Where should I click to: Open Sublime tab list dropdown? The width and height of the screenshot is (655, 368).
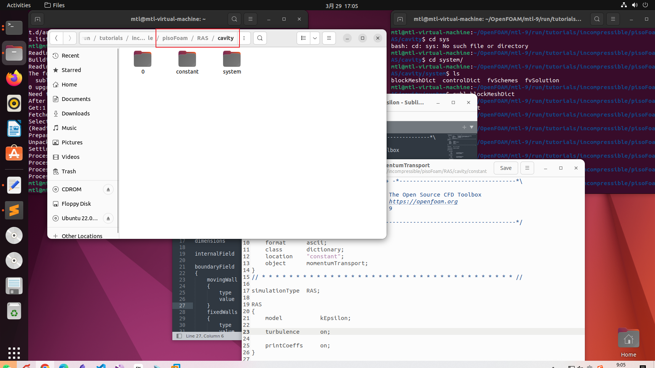click(472, 127)
